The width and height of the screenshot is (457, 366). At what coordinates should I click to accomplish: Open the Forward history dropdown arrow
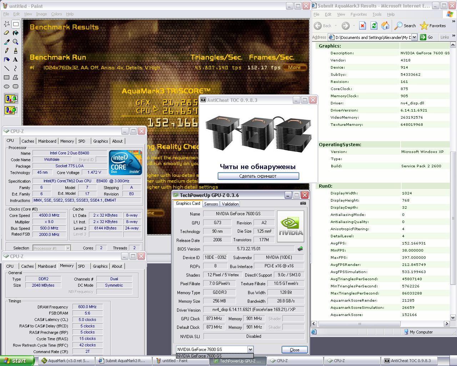point(353,26)
